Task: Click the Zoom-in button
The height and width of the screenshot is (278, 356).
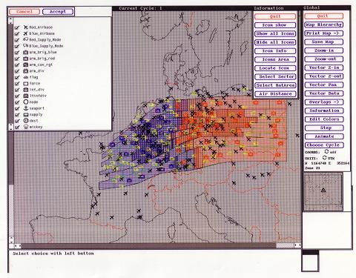Action: coord(323,50)
